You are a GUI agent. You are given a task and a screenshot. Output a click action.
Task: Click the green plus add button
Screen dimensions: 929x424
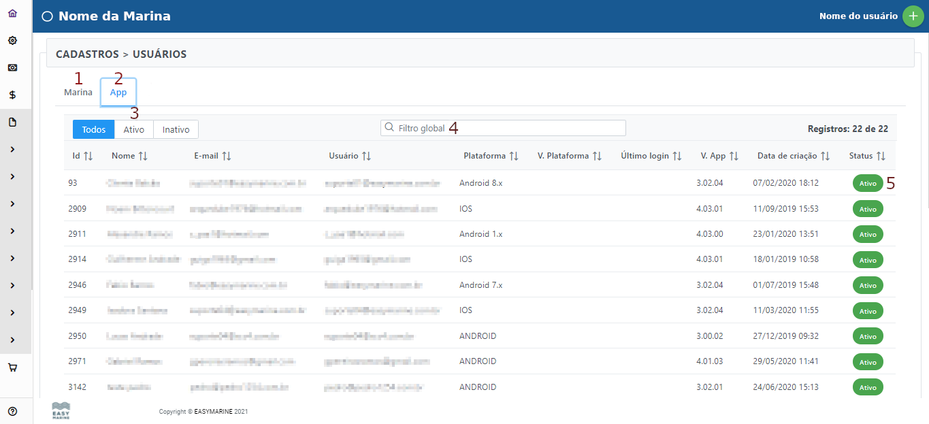click(x=913, y=16)
